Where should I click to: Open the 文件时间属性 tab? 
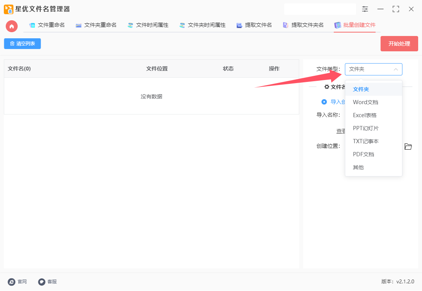pos(148,25)
